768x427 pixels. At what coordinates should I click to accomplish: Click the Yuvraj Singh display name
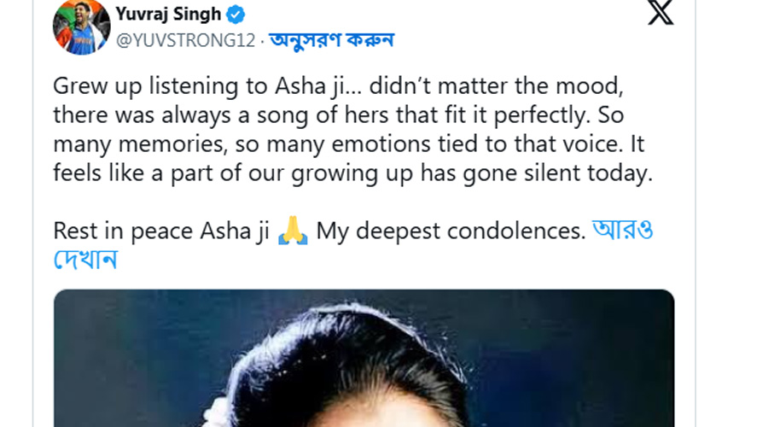[168, 15]
